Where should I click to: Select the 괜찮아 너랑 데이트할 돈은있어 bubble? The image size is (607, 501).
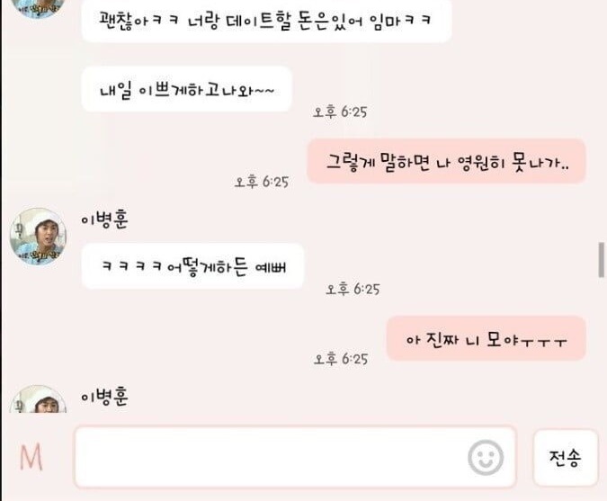click(x=267, y=20)
